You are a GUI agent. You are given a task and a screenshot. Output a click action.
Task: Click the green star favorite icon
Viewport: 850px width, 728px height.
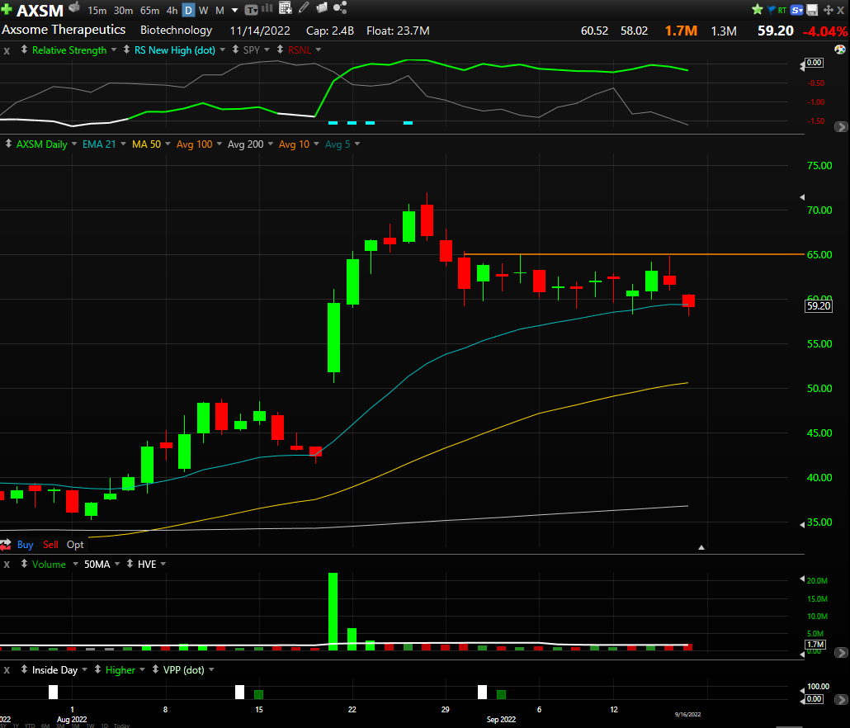pos(758,9)
